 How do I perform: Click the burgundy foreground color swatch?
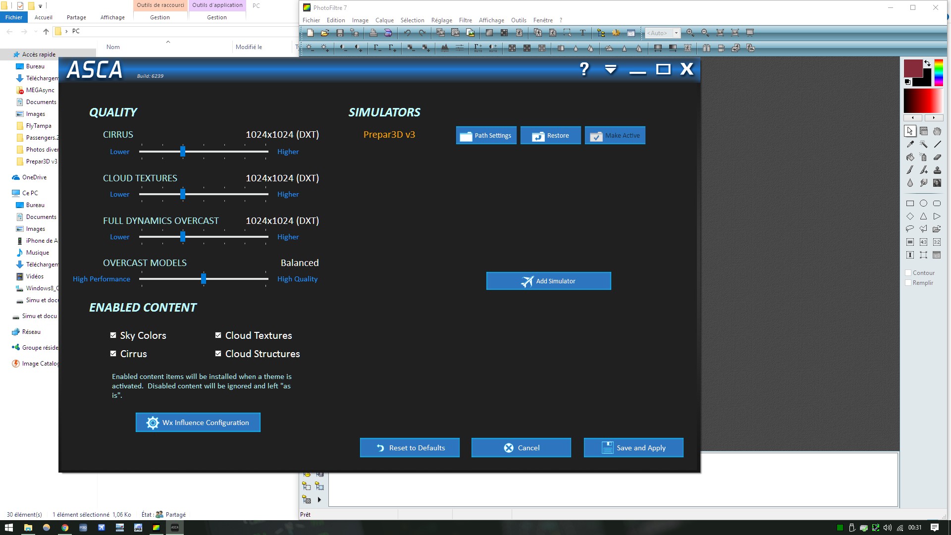click(x=913, y=68)
